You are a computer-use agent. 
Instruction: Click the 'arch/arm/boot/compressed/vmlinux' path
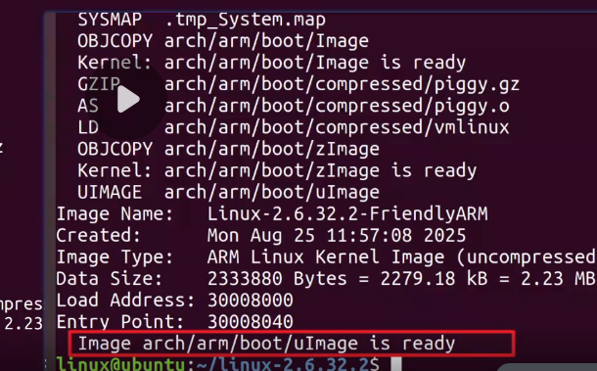(337, 127)
